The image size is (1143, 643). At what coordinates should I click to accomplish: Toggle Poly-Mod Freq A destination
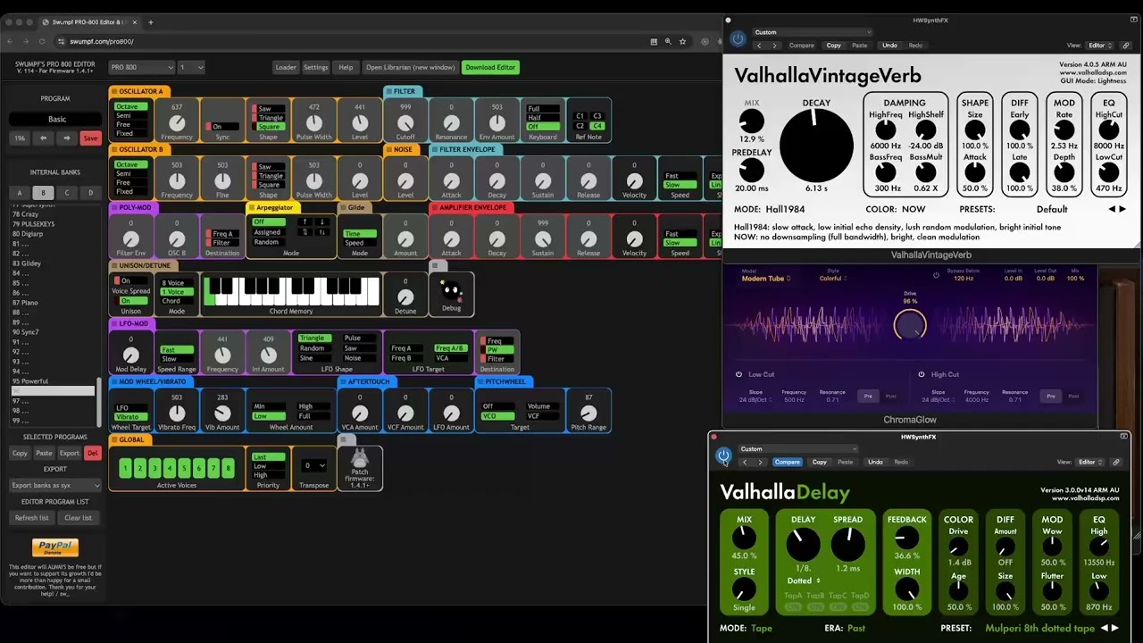222,234
